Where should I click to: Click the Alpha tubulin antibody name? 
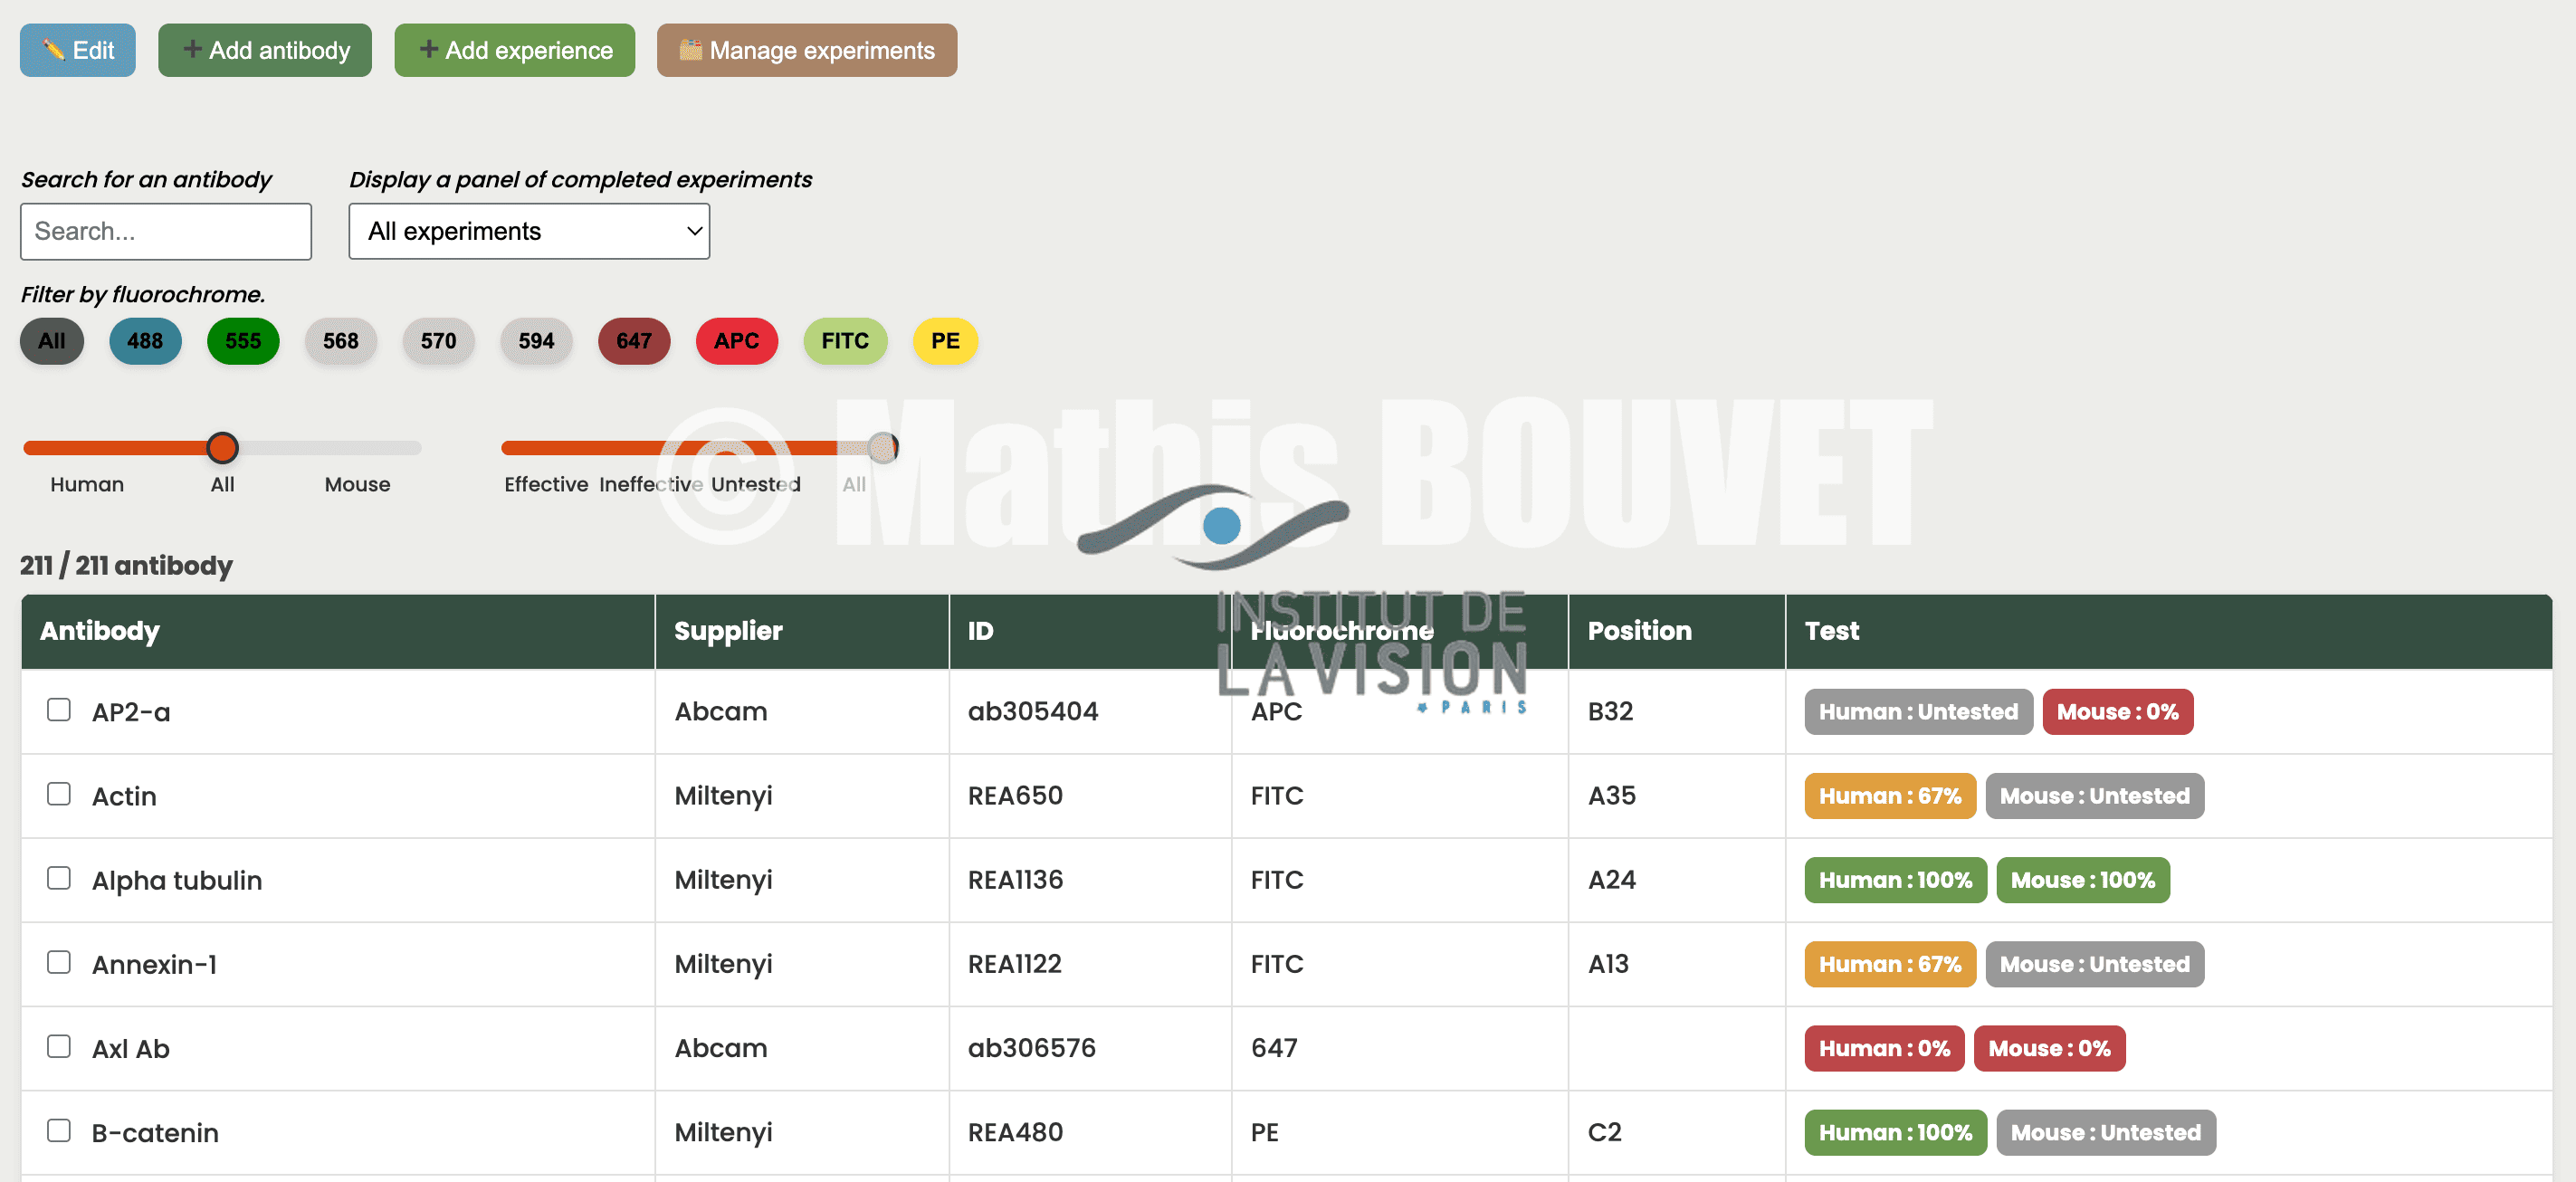(x=177, y=880)
